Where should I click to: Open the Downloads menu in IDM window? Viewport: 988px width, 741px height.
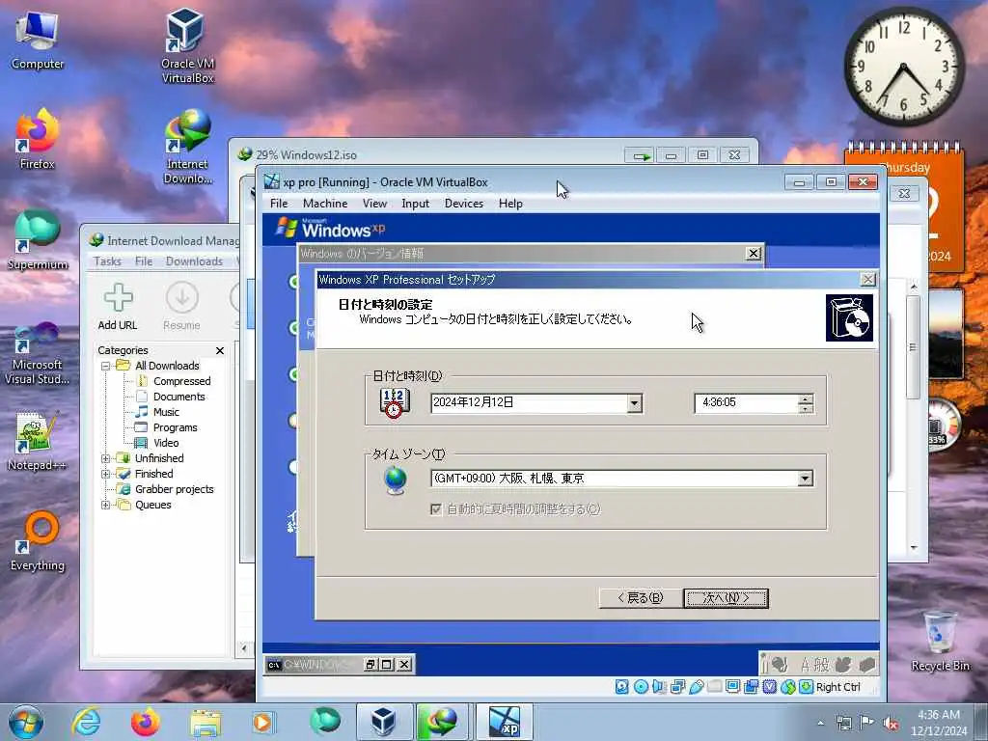tap(194, 261)
